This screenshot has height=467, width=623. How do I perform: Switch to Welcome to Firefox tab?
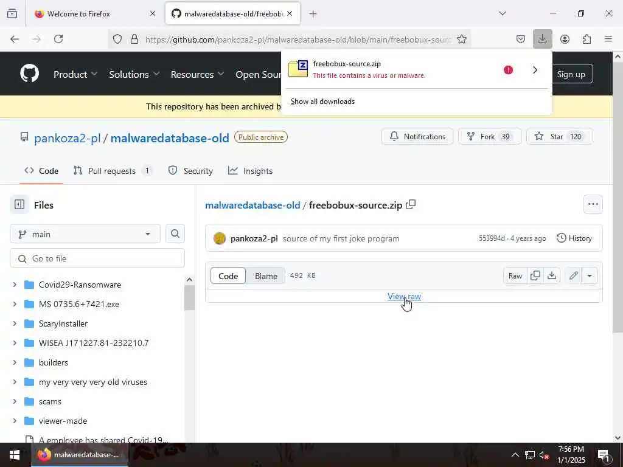click(78, 14)
